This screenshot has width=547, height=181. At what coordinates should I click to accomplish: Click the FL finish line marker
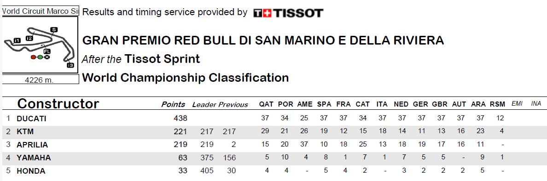[x=47, y=51]
